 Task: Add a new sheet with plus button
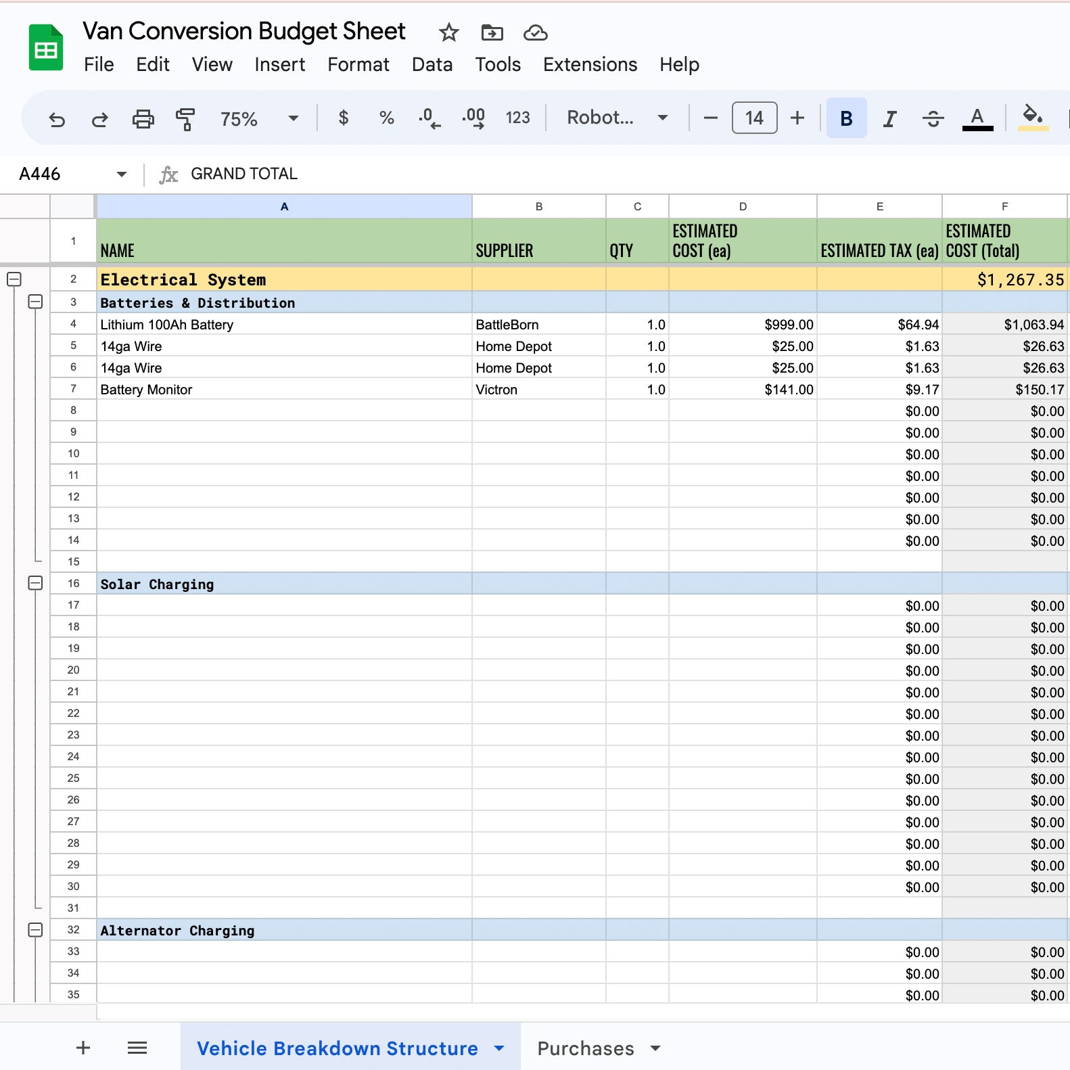click(83, 1048)
